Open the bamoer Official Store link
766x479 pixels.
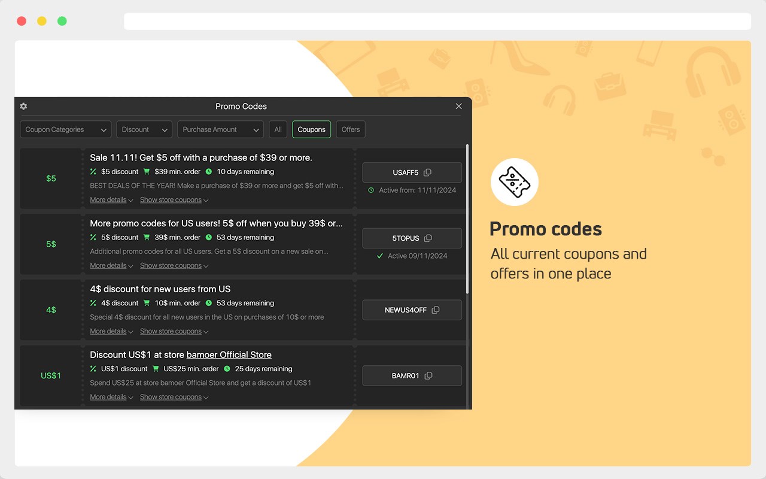click(x=229, y=355)
